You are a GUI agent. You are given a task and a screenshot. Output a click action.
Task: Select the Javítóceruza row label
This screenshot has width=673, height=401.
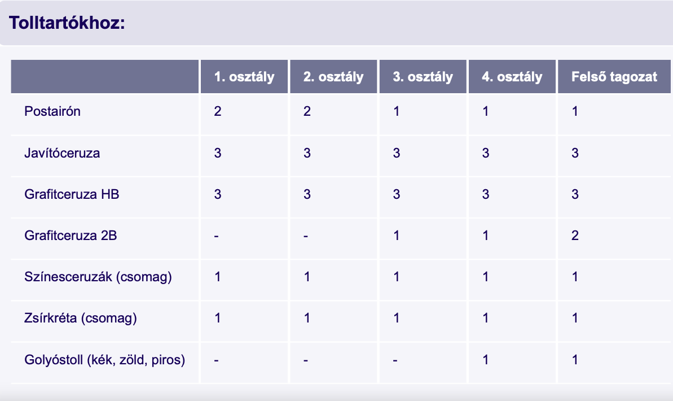coord(62,152)
